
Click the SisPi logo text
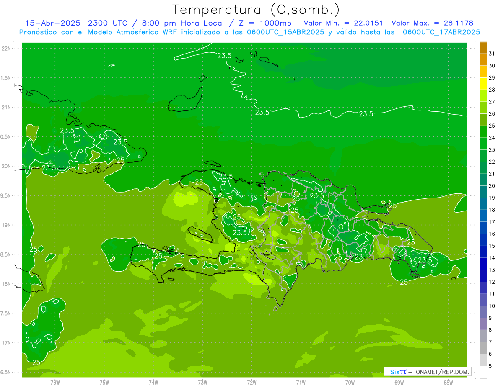tap(398, 372)
